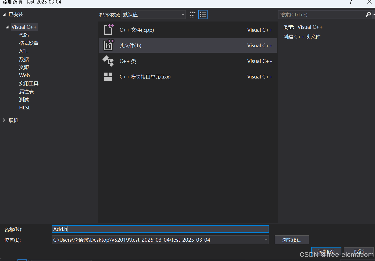This screenshot has width=375, height=261.
Task: Open the 排序依据 默认值 dropdown
Action: (154, 15)
